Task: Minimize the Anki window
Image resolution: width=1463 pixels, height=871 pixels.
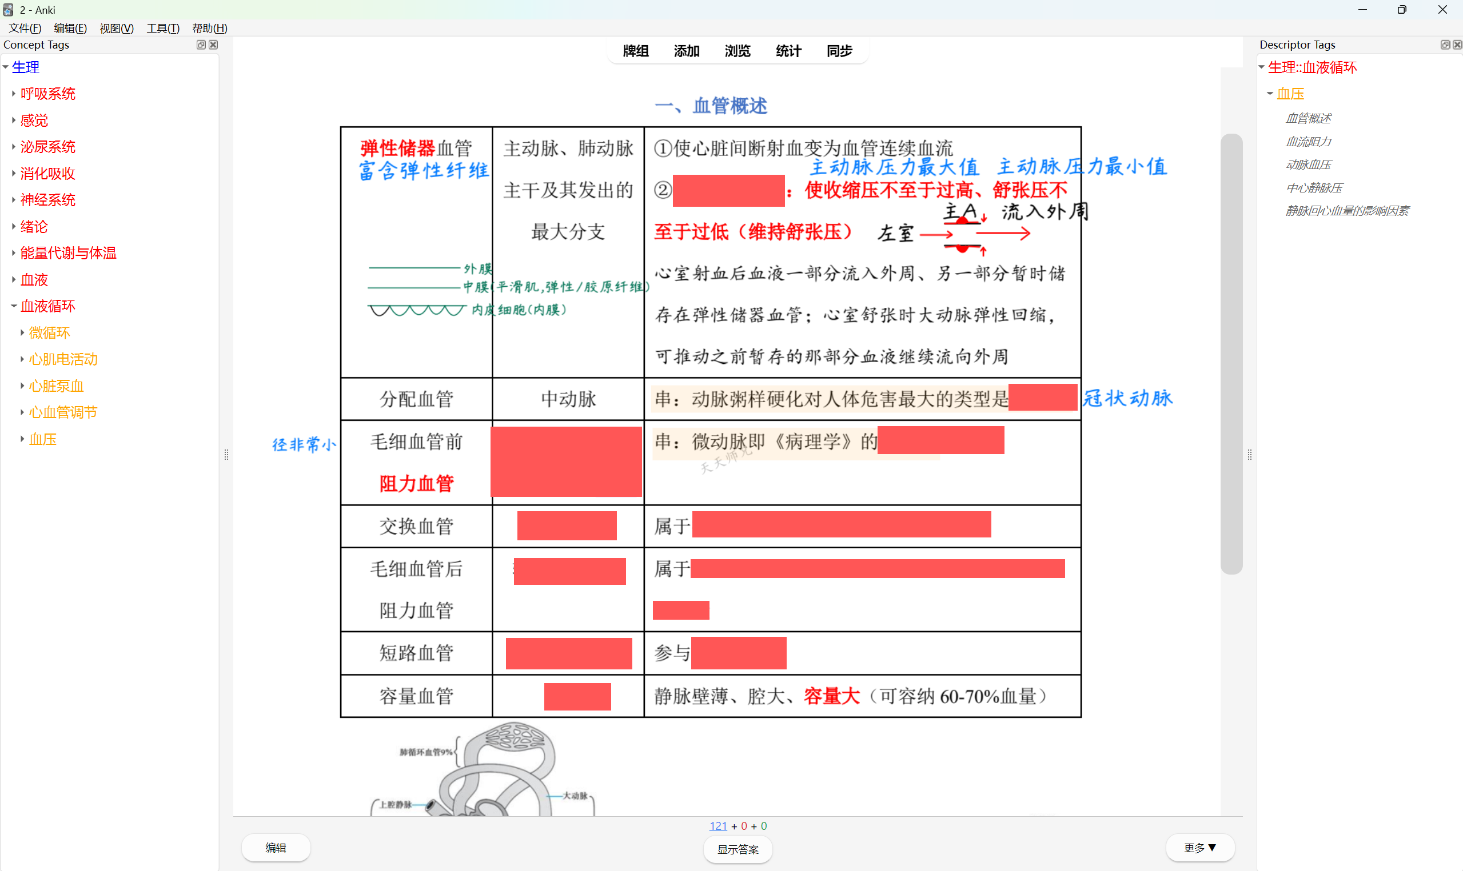Action: [1362, 9]
